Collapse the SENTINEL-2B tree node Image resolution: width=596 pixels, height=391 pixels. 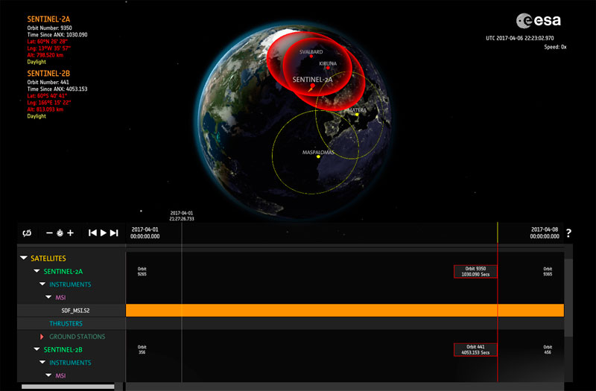(x=37, y=349)
